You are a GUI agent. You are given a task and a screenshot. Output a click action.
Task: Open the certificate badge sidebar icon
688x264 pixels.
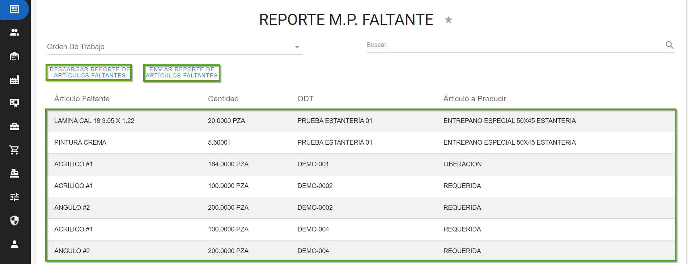[14, 103]
